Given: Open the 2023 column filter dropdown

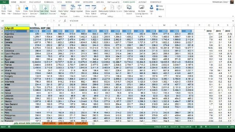Looking at the screenshot, I should (x=193, y=31).
